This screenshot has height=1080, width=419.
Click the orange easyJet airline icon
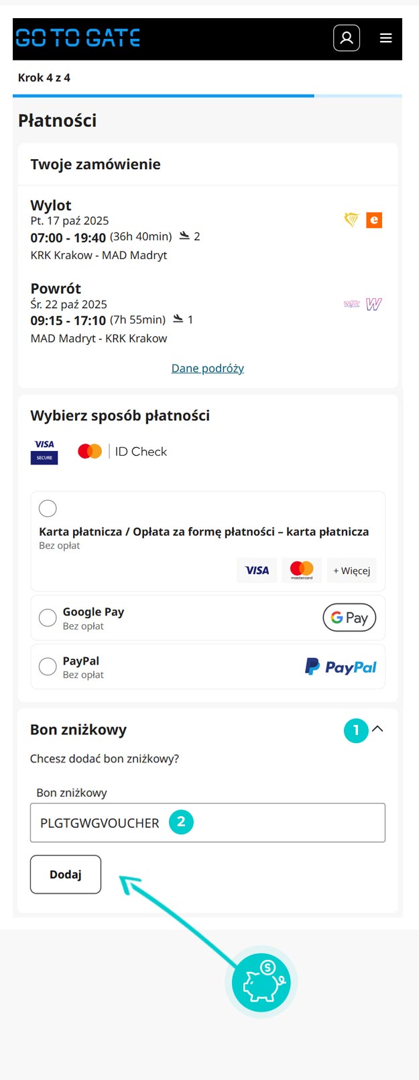(x=374, y=220)
